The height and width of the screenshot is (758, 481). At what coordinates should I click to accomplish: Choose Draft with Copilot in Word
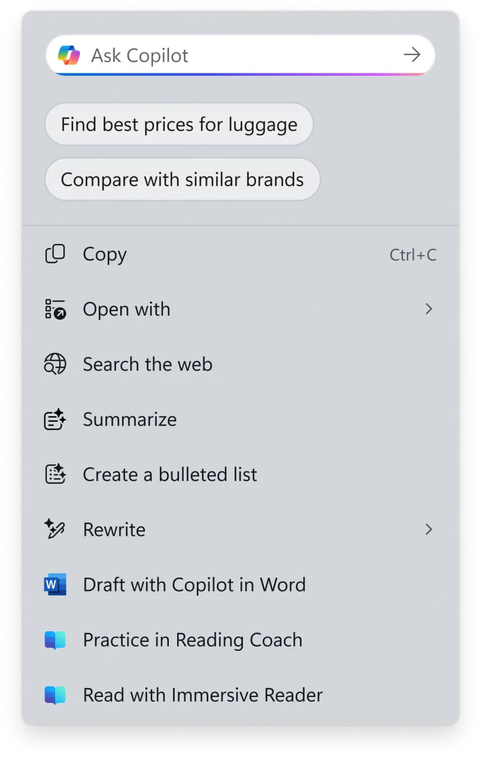(240, 584)
